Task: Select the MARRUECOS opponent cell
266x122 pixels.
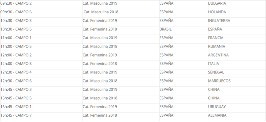Action: tap(237, 81)
